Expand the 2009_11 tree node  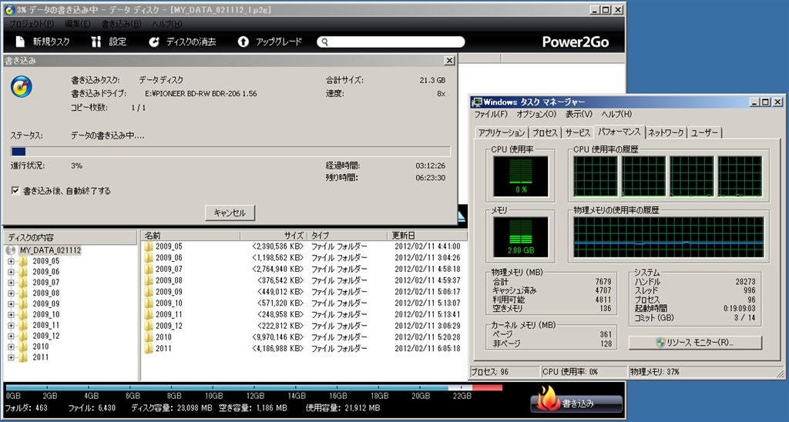pos(11,325)
